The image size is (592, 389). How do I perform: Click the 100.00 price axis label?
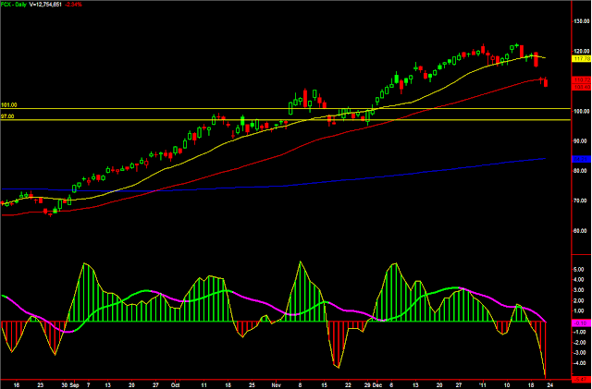[582, 111]
